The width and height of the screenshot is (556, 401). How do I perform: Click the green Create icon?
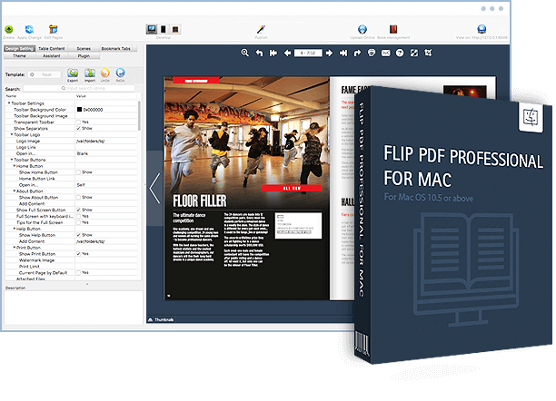tap(9, 29)
